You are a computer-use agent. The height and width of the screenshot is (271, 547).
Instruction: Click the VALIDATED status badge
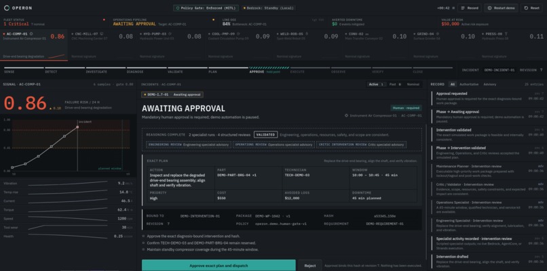(x=265, y=134)
